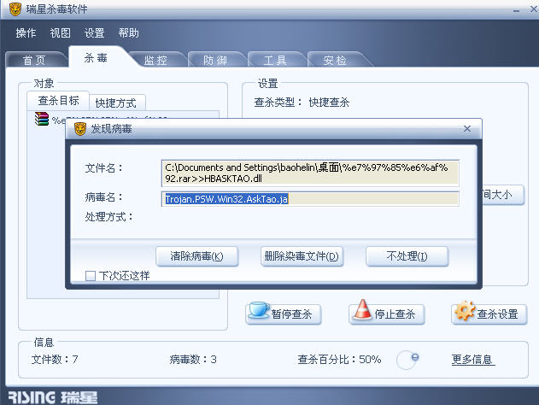Open the 防御 tab
The height and width of the screenshot is (405, 539).
point(215,60)
